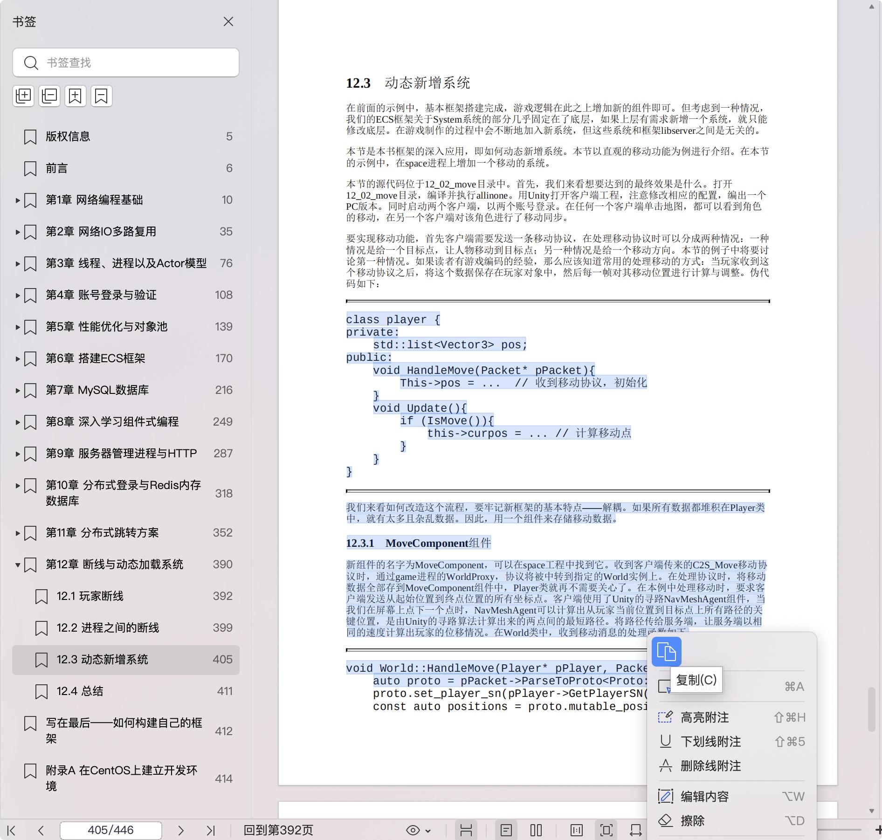
Task: Collapse all bookmarks with the minus-stack icon
Action: pos(49,96)
